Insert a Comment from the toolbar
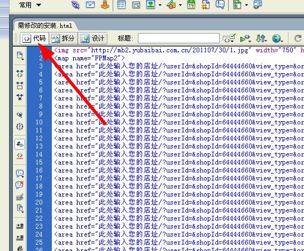Viewport: 304px width, 251px height. 220,4
